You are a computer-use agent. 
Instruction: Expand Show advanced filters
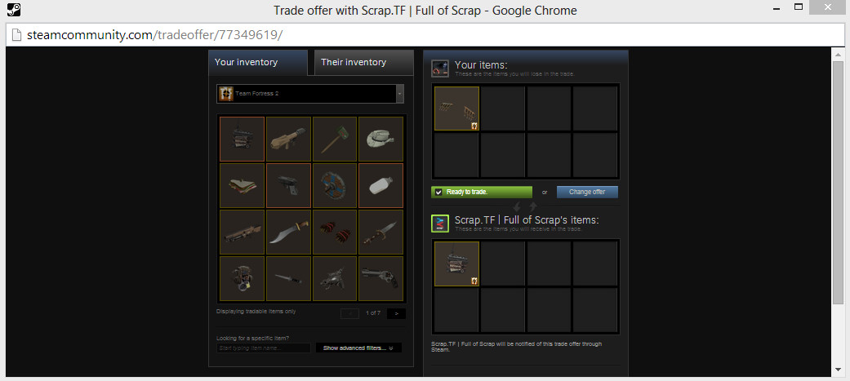(x=358, y=348)
